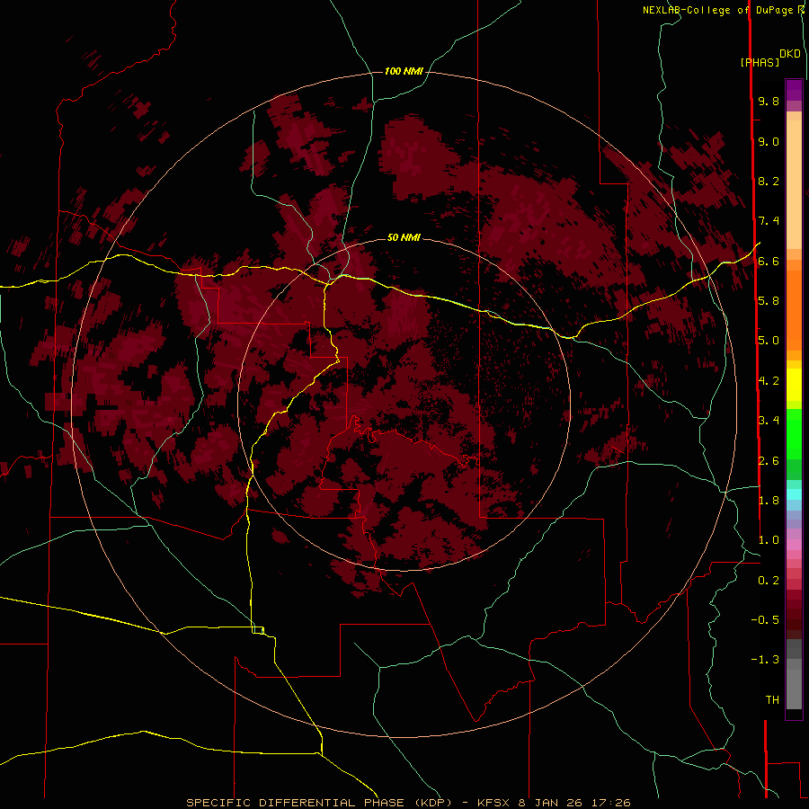Image resolution: width=809 pixels, height=809 pixels.
Task: Click the [PHAS] unit label
Action: [760, 63]
